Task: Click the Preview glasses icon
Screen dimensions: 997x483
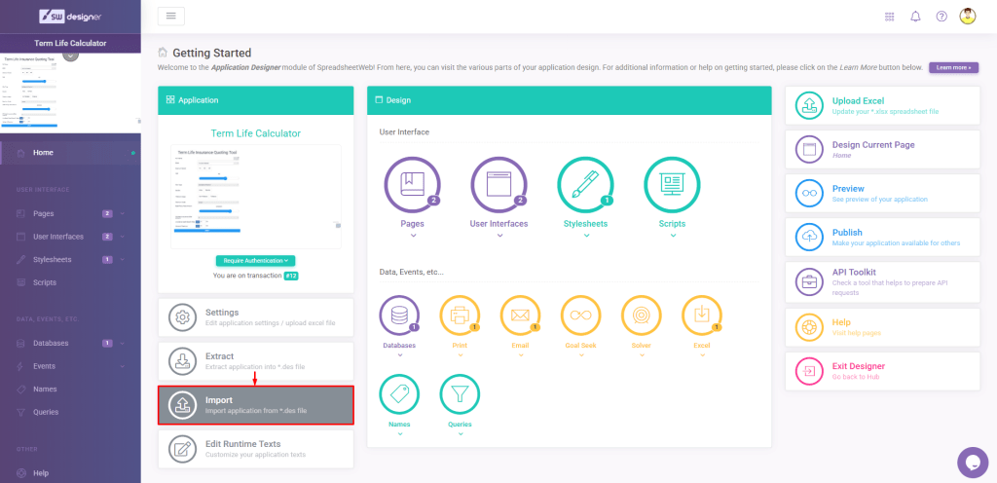Action: point(809,193)
